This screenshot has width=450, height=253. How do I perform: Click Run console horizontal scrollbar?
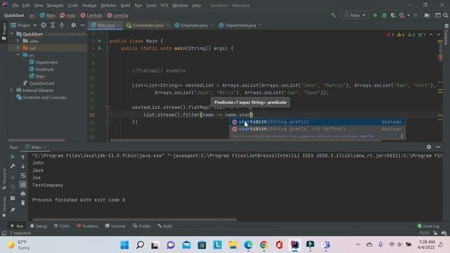click(134, 220)
